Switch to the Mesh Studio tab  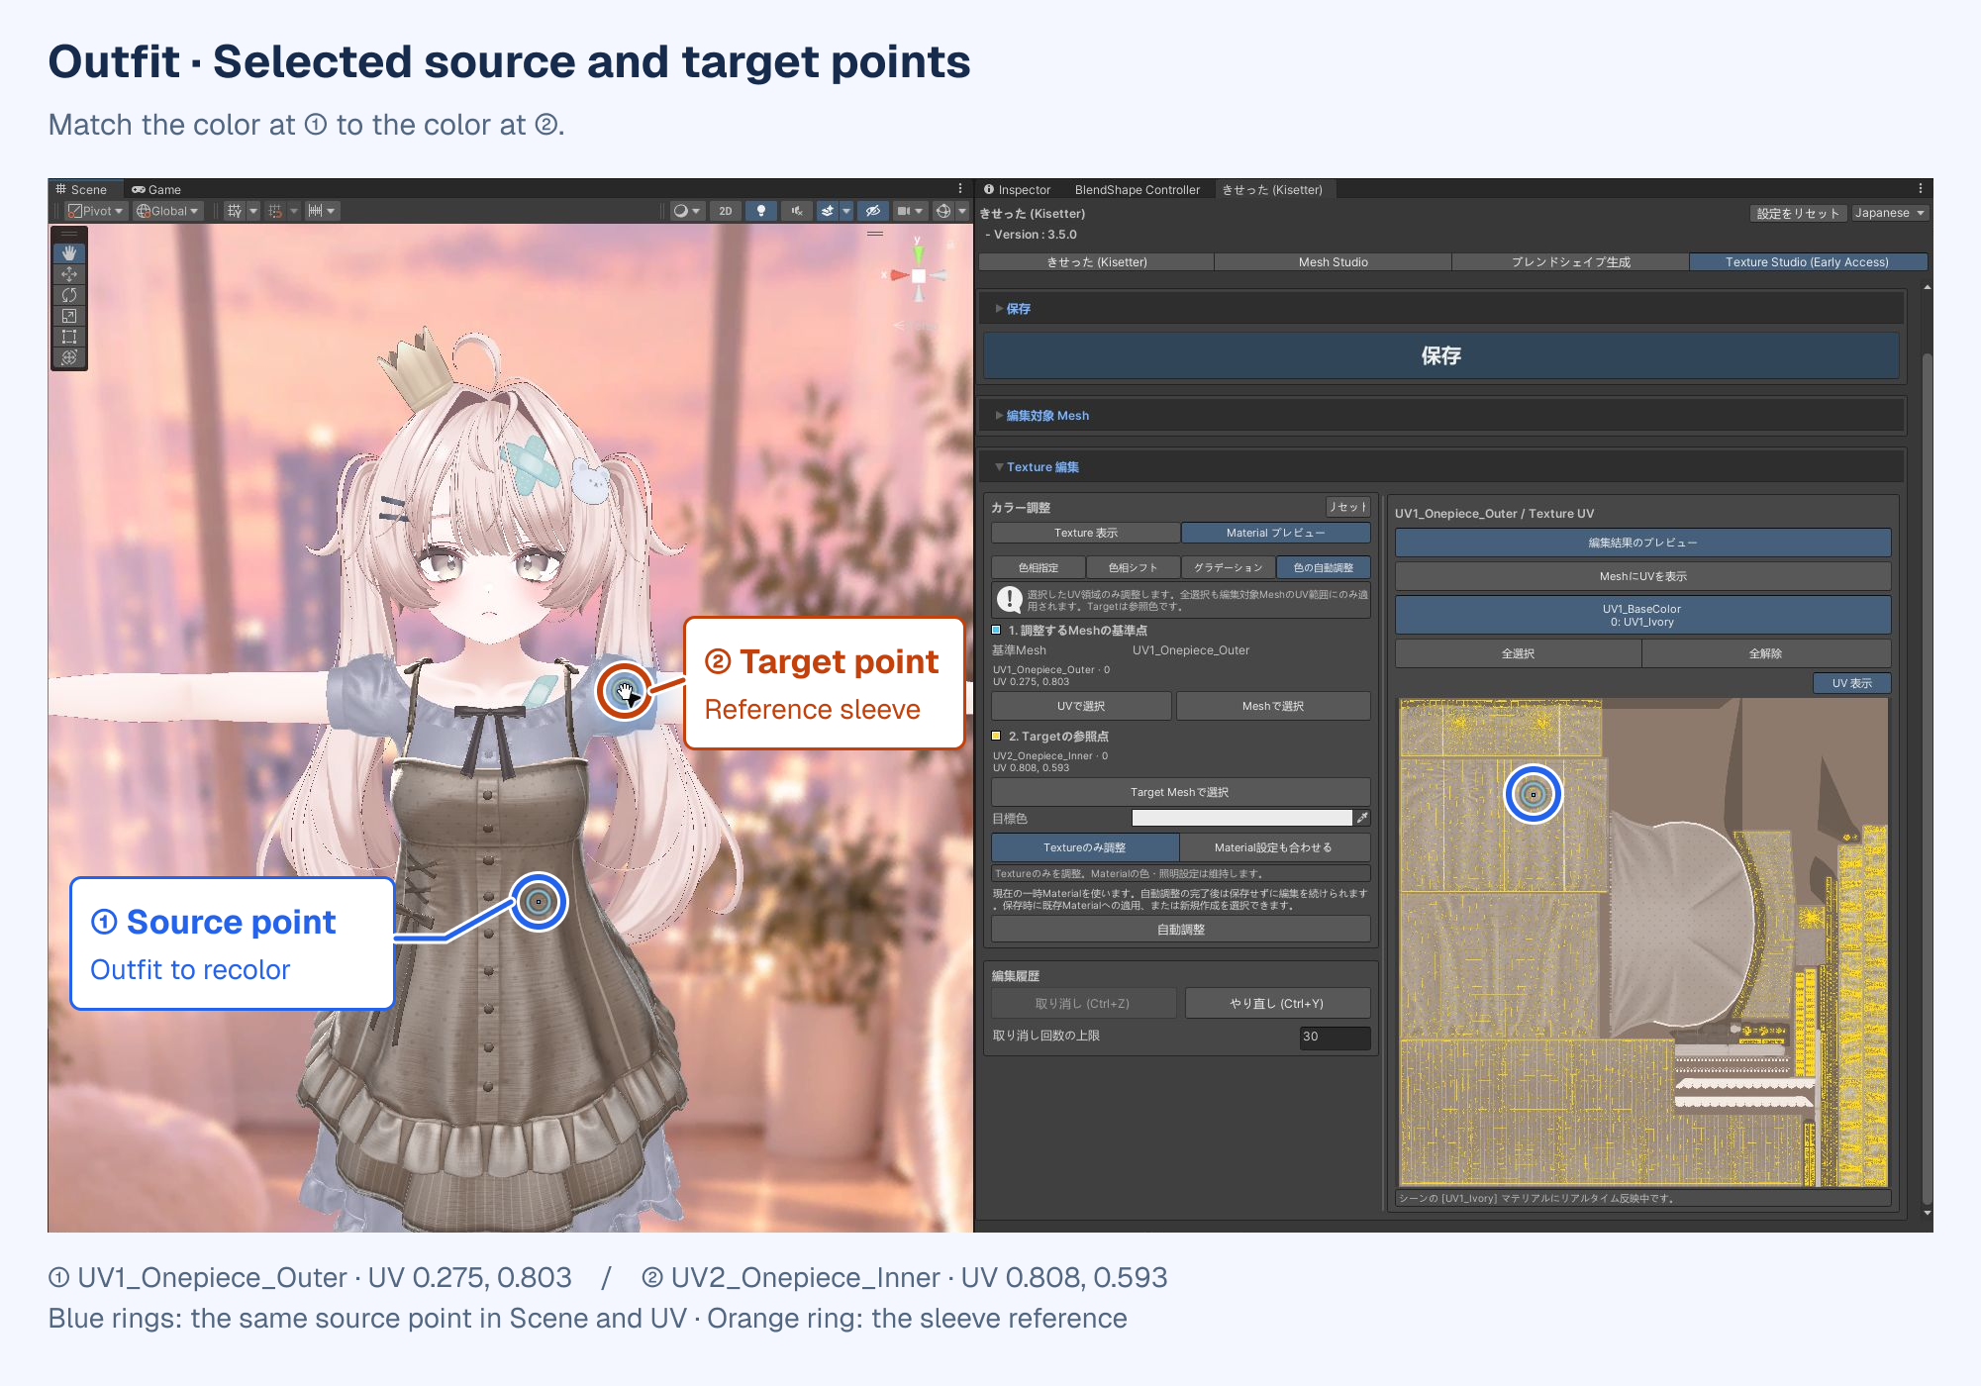(x=1333, y=262)
